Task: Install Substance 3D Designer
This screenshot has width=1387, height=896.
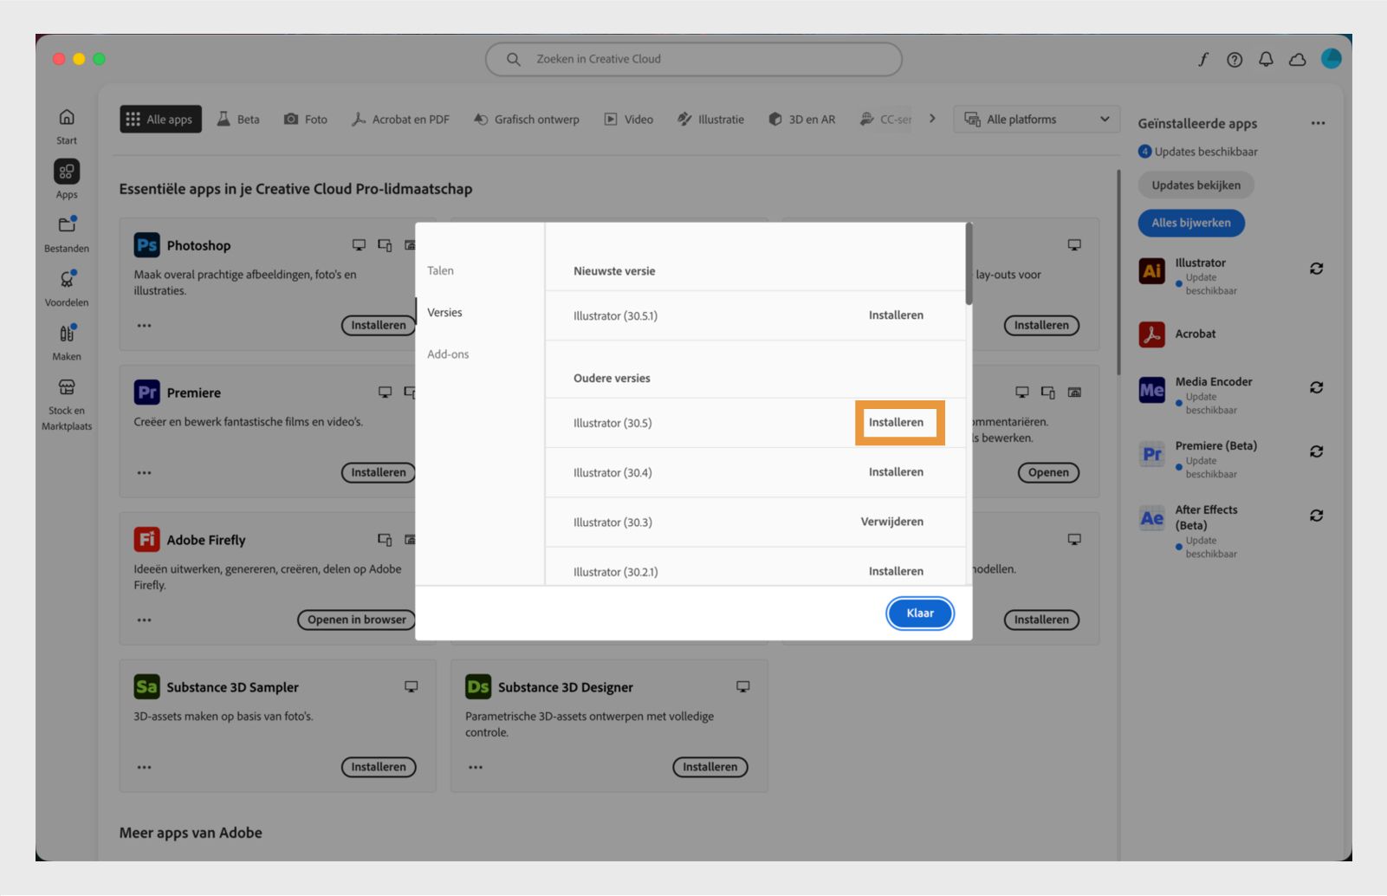Action: coord(710,768)
